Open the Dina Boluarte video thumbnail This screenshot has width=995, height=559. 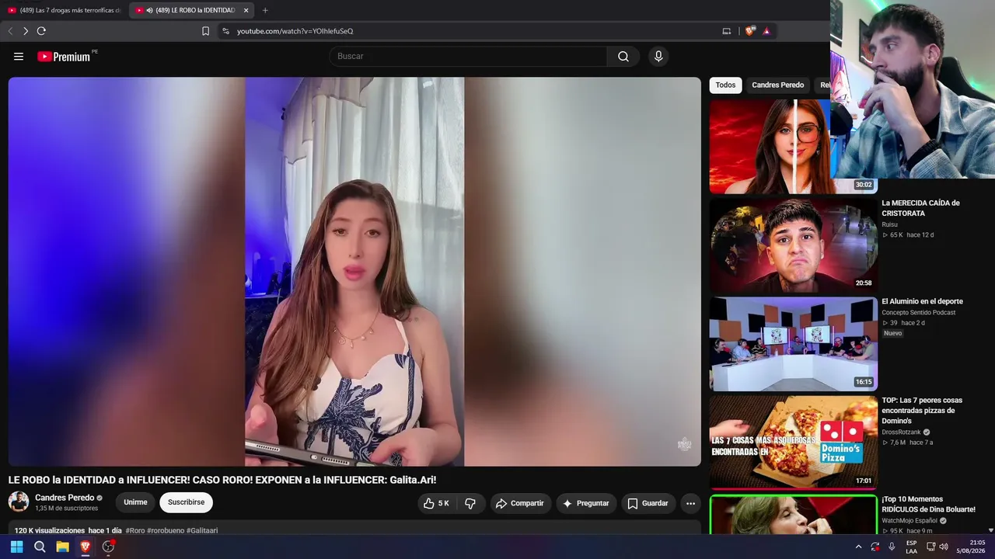pos(793,515)
